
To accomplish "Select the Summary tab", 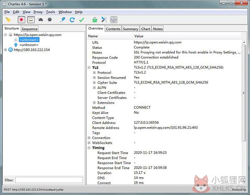I will coord(130,29).
